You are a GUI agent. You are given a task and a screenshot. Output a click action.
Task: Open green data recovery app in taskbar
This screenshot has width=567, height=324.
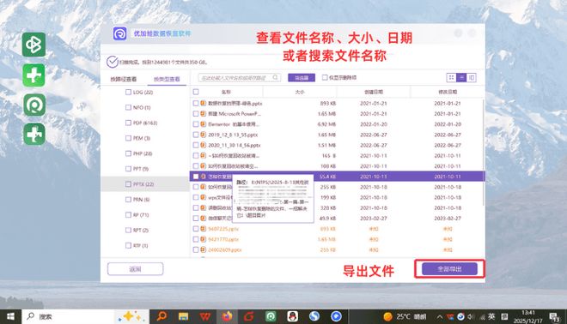271,316
